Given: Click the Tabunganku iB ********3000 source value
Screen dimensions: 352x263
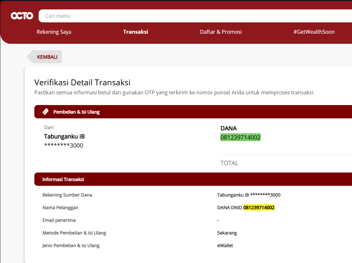Looking at the screenshot, I should (x=249, y=195).
